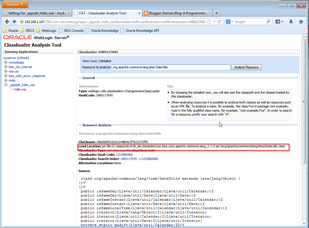Select the bea_wls_internal application

(20, 67)
